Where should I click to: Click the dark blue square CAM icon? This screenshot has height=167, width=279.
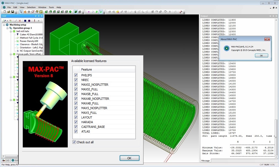coord(25,21)
